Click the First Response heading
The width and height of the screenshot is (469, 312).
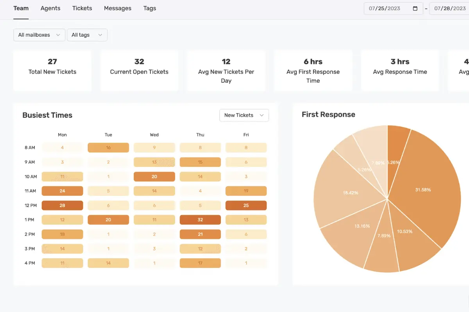pos(328,115)
